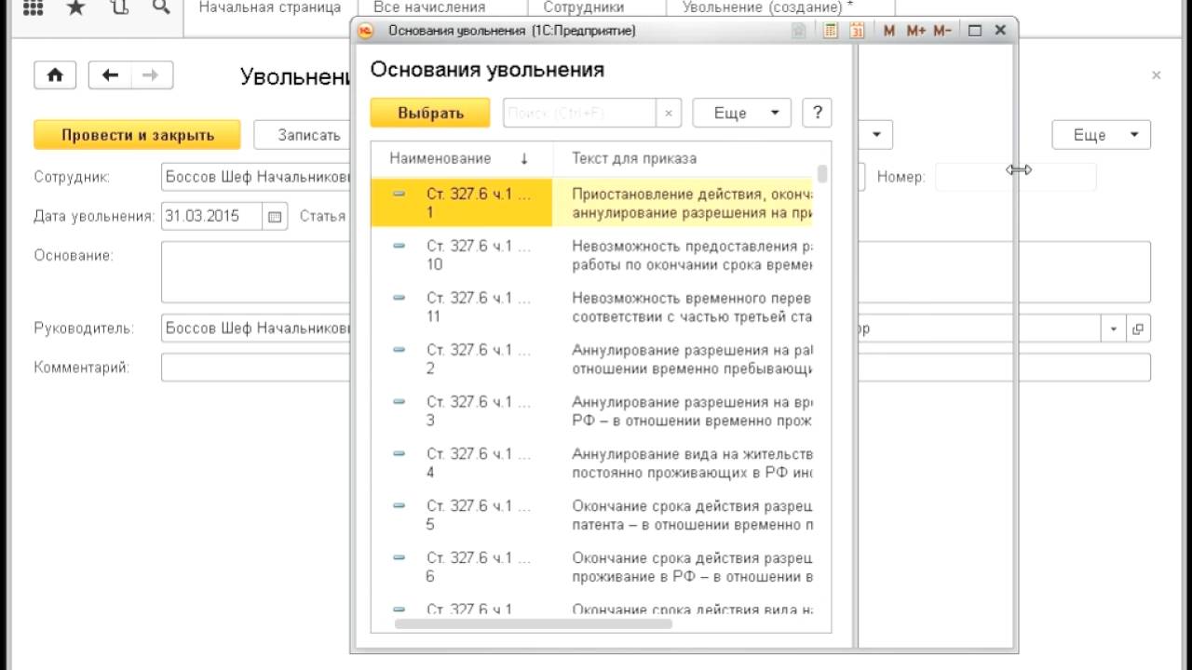Open the favorites star icon
The width and height of the screenshot is (1192, 670).
pos(76,7)
